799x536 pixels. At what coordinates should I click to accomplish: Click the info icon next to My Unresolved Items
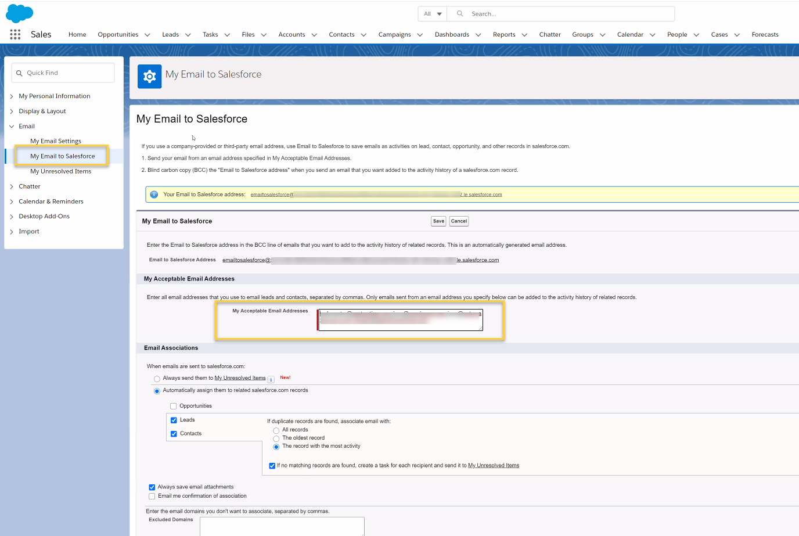point(271,379)
